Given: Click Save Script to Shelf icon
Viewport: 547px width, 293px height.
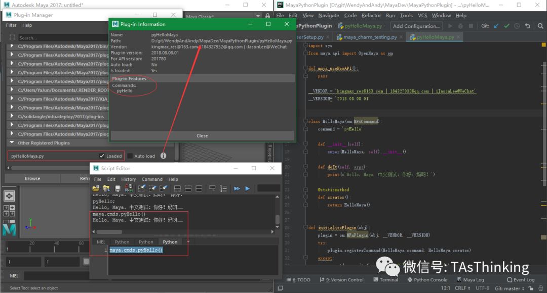Looking at the screenshot, I should tap(129, 188).
